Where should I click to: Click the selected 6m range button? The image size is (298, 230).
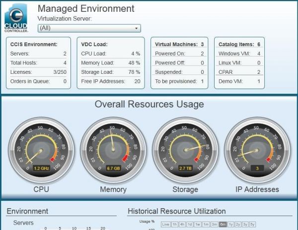click(x=223, y=224)
